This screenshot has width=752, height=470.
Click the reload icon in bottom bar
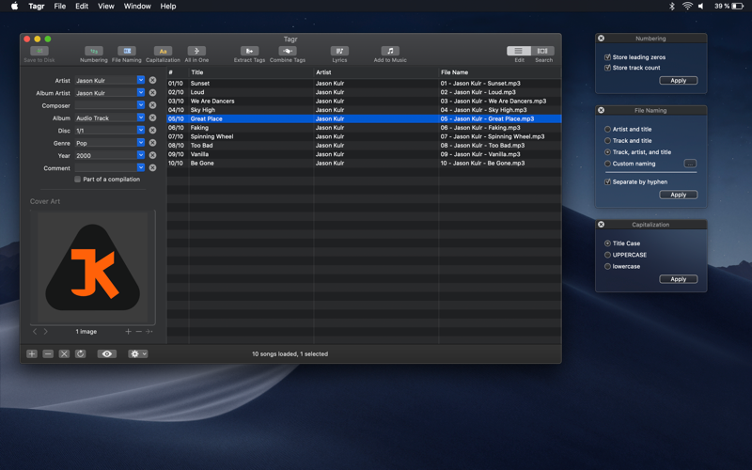80,353
